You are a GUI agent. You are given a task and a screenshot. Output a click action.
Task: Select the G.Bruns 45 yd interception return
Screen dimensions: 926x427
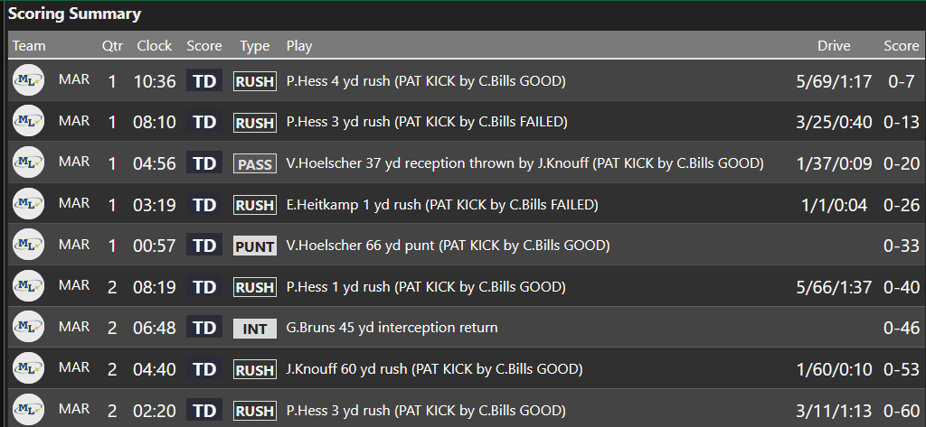[392, 328]
